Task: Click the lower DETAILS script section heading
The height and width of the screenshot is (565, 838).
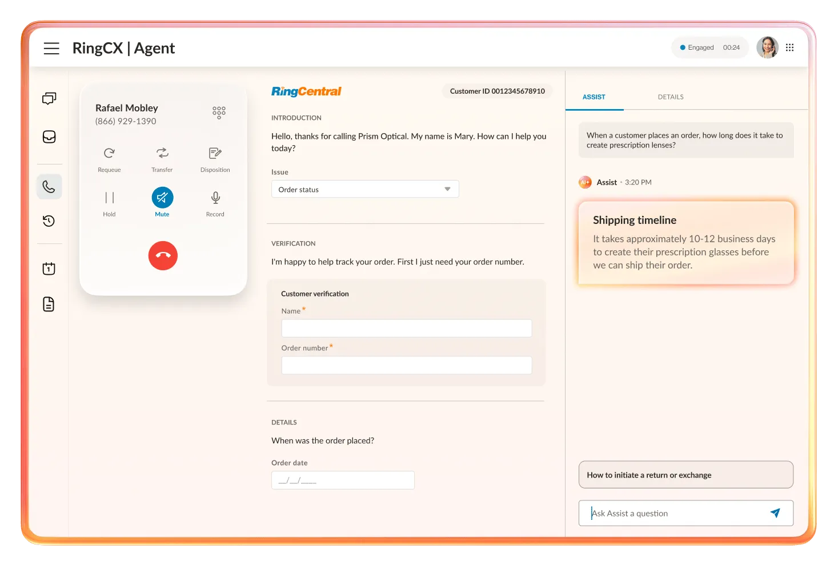Action: pos(284,422)
